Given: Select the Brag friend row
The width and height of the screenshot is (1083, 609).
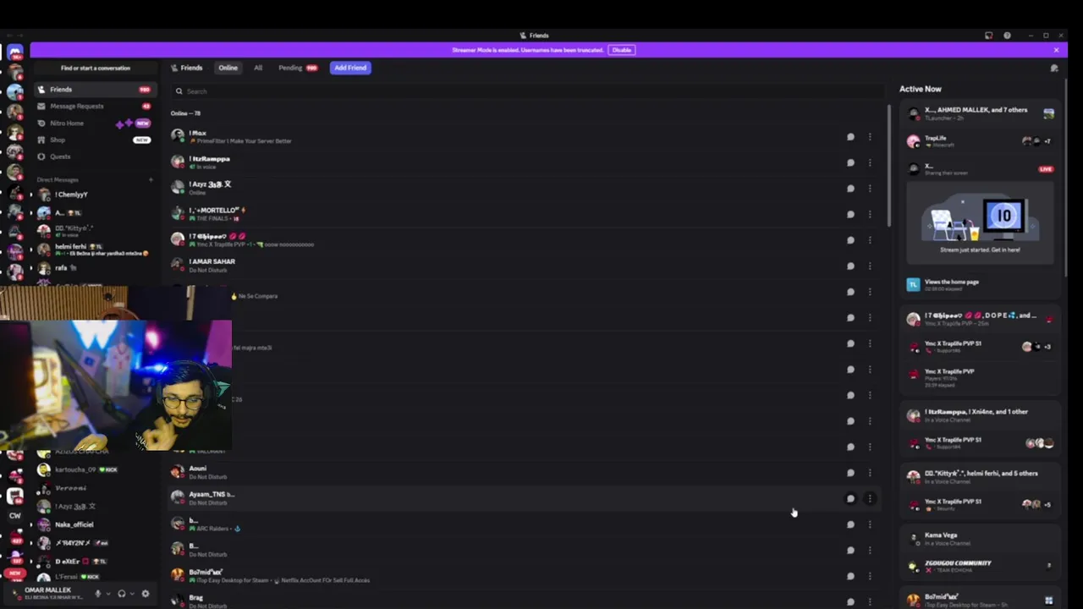Looking at the screenshot, I should point(523,601).
